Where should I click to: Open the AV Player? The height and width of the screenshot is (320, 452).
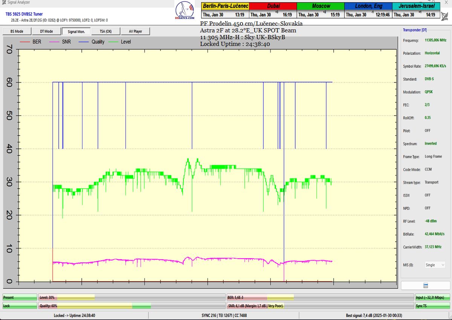click(x=135, y=32)
